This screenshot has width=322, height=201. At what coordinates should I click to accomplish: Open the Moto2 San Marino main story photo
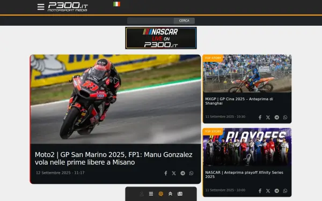point(115,99)
